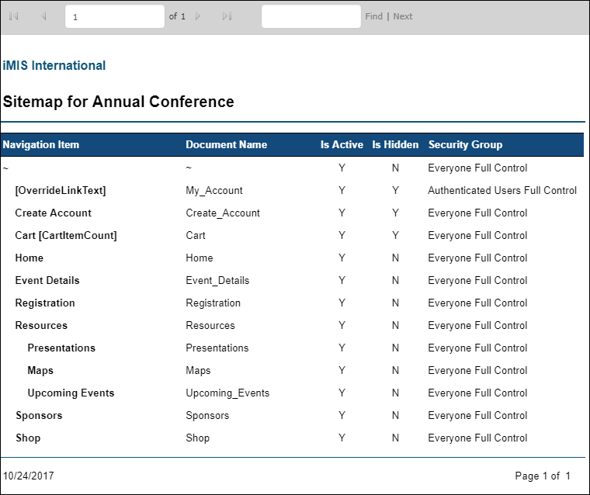This screenshot has height=495, width=590.
Task: Click the Page 1 of 1 footer
Action: tap(543, 476)
